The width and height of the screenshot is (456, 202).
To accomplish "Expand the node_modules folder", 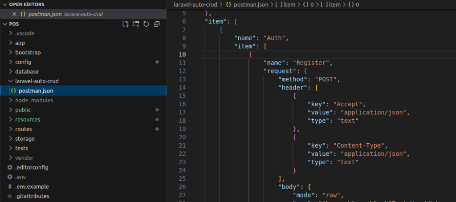I will click(x=34, y=101).
